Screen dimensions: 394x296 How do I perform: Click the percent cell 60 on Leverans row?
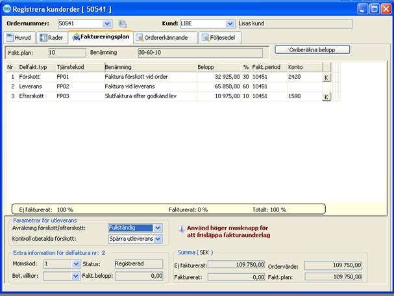(246, 87)
